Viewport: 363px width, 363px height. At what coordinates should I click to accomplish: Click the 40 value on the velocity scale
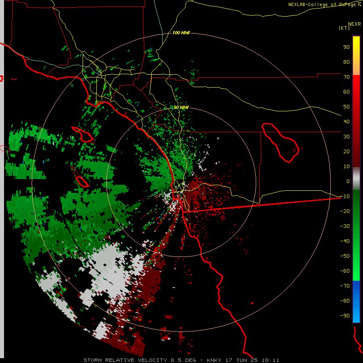coord(346,122)
